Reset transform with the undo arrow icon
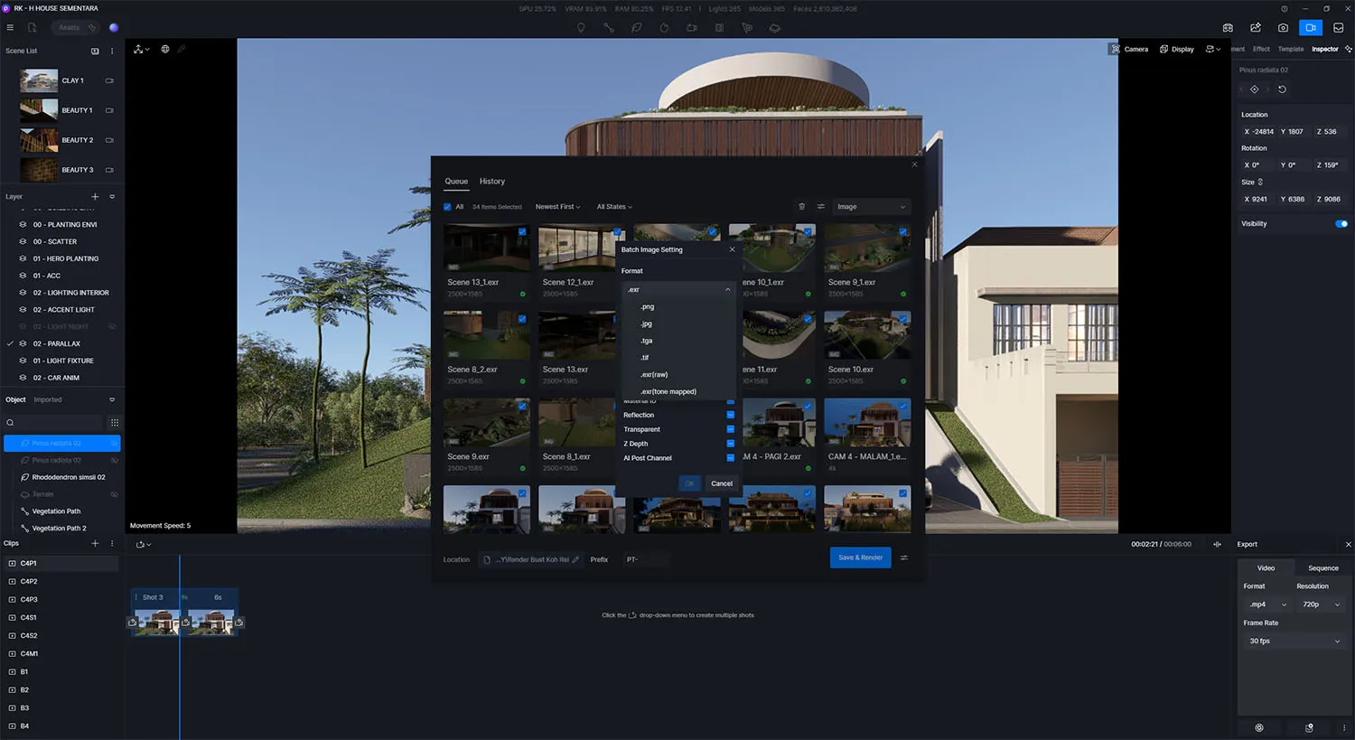The width and height of the screenshot is (1355, 740). (x=1282, y=89)
